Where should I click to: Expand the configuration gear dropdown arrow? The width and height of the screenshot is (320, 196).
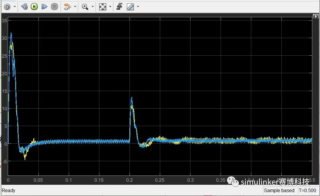pyautogui.click(x=15, y=7)
